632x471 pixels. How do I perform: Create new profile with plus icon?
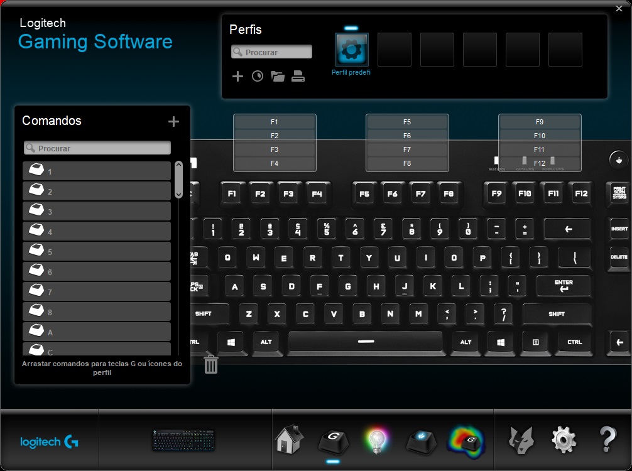[x=238, y=76]
